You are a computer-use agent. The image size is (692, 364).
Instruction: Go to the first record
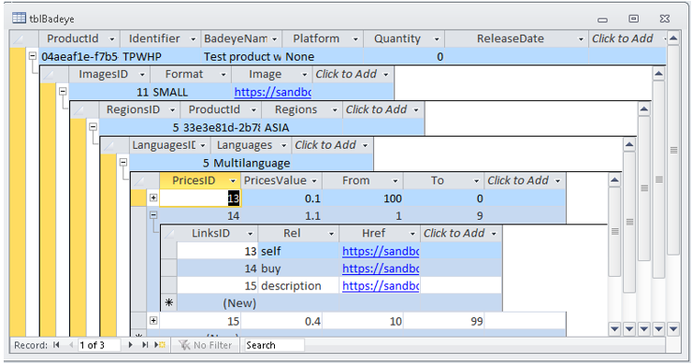56,345
